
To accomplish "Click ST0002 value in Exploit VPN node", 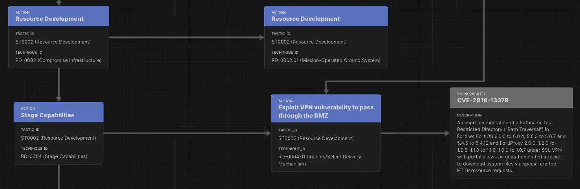I will pos(316,138).
